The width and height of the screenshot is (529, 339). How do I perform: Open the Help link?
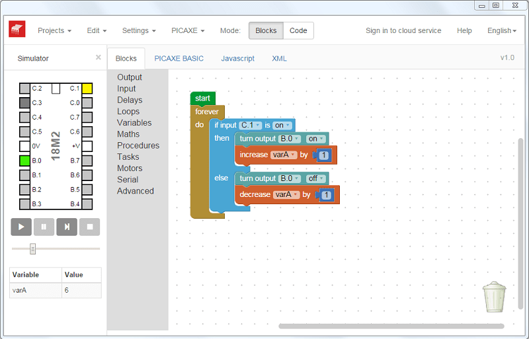[x=464, y=30]
